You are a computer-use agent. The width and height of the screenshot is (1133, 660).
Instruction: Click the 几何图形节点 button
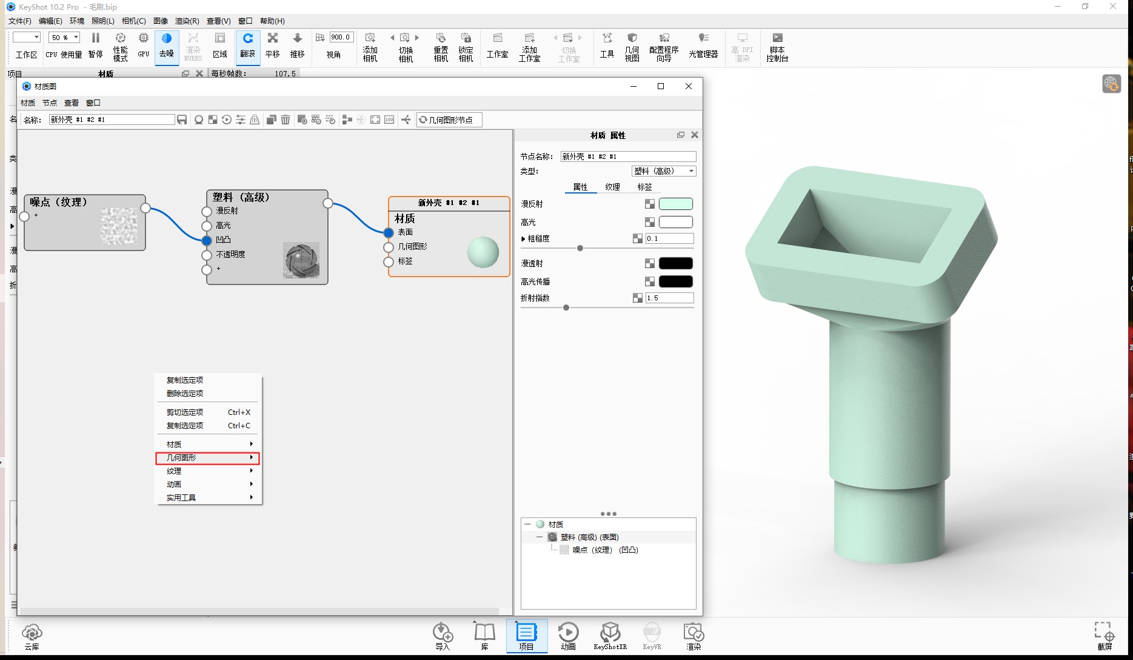(x=449, y=120)
